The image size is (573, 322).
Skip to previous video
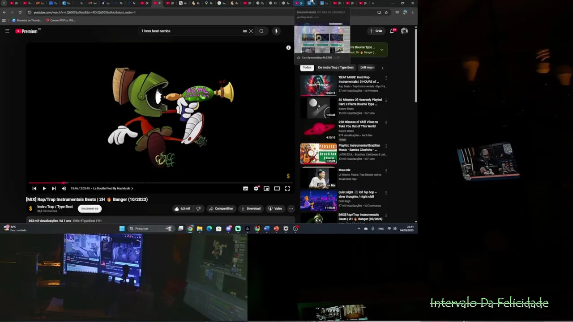coord(34,188)
